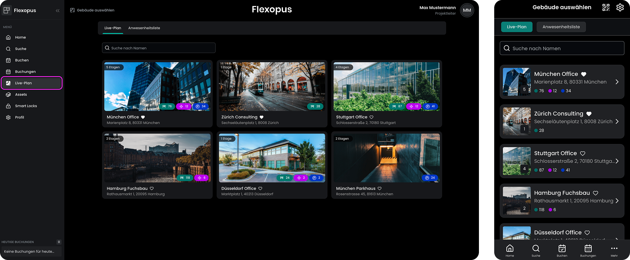Switch to the Anwesenheitsliste tab in main view
The image size is (630, 260).
[x=144, y=28]
